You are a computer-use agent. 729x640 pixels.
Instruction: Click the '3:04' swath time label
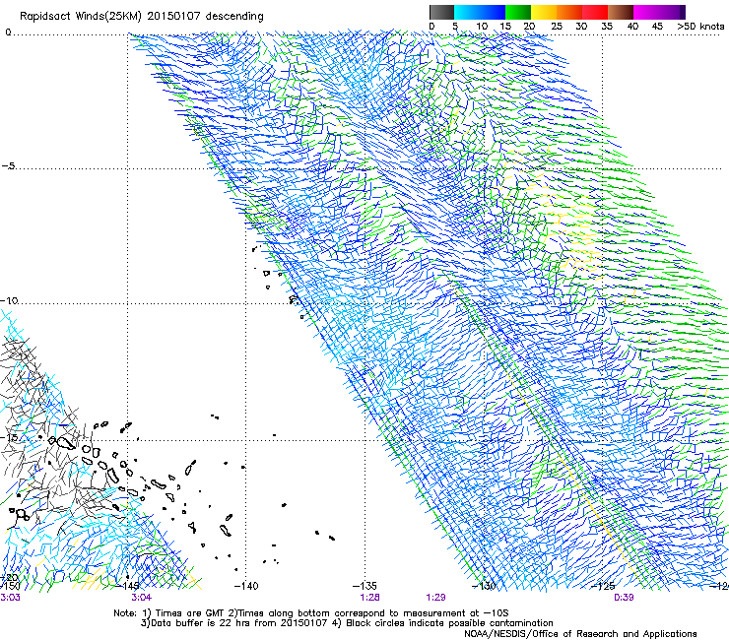coord(141,598)
